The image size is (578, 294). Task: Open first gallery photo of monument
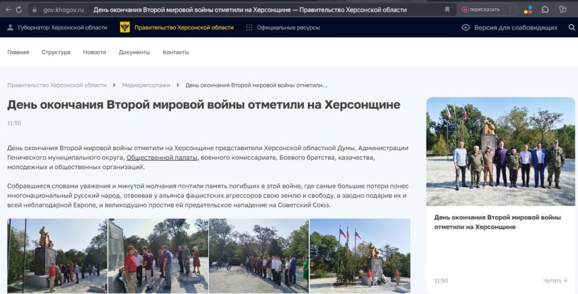click(57, 256)
